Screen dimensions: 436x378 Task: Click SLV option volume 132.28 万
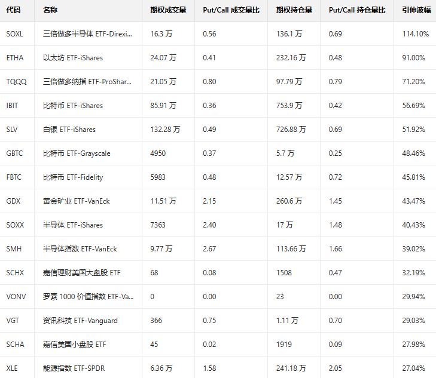[165, 130]
